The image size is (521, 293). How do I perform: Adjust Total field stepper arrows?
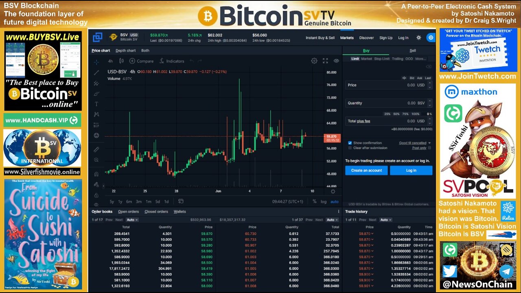tap(430, 121)
